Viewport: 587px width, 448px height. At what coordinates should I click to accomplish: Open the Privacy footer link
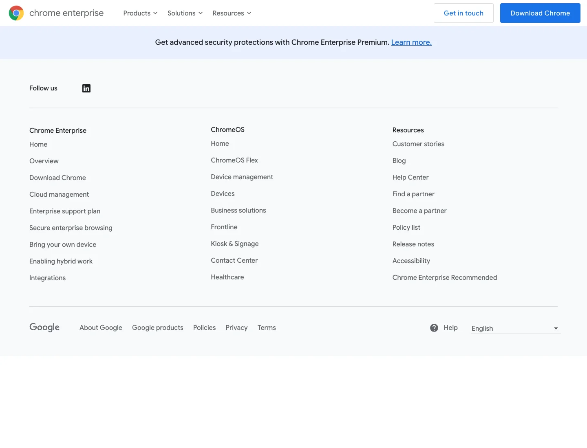click(236, 327)
